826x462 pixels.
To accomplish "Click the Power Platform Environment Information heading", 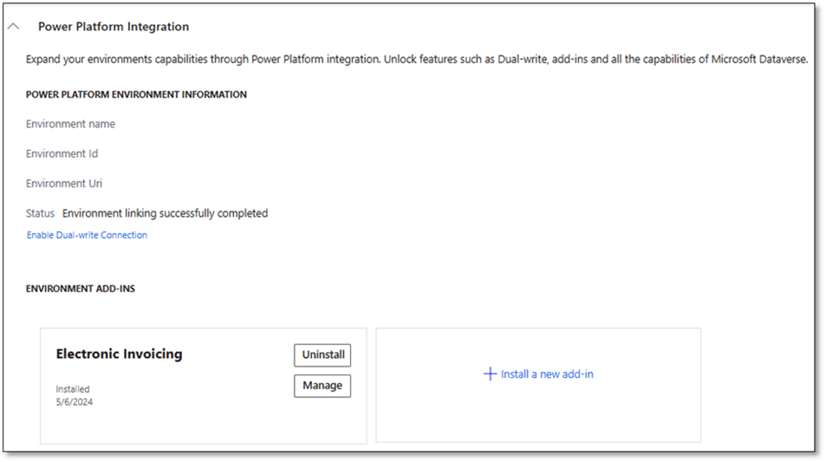I will (136, 94).
